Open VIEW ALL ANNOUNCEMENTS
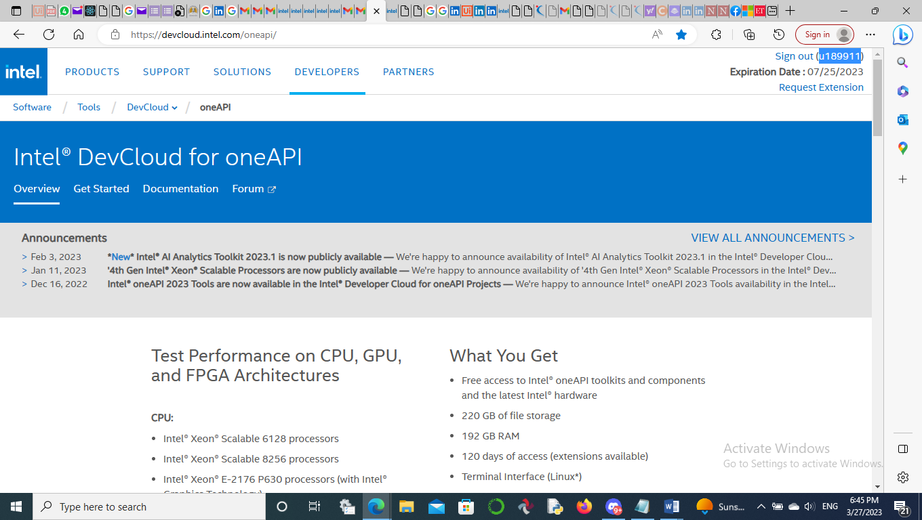This screenshot has height=520, width=922. click(x=772, y=238)
